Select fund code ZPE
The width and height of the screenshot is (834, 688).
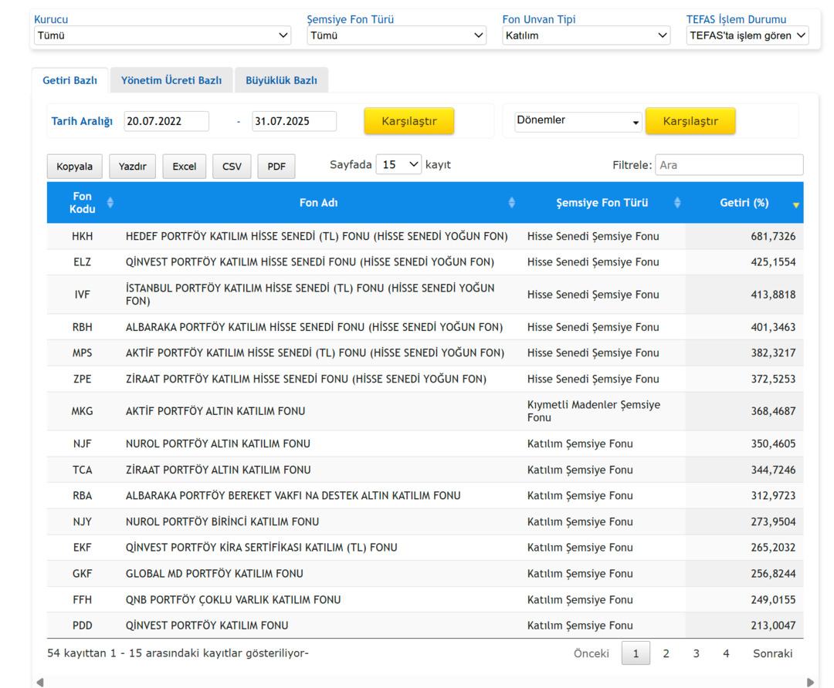coord(83,379)
